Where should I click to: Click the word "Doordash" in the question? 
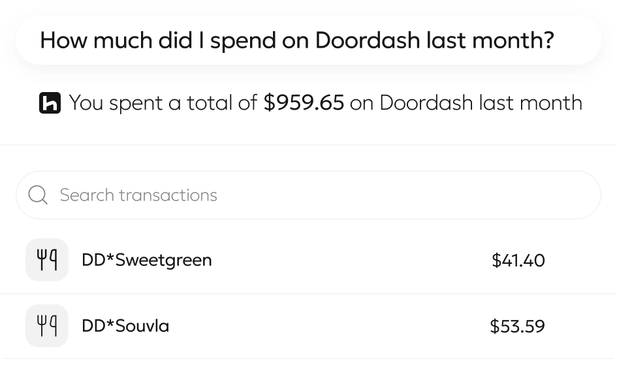[x=367, y=40]
